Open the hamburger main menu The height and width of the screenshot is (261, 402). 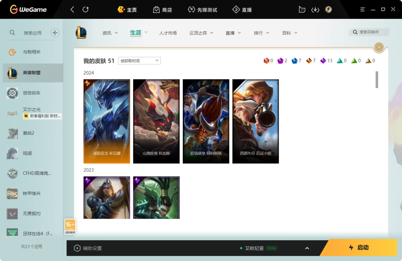pos(363,9)
